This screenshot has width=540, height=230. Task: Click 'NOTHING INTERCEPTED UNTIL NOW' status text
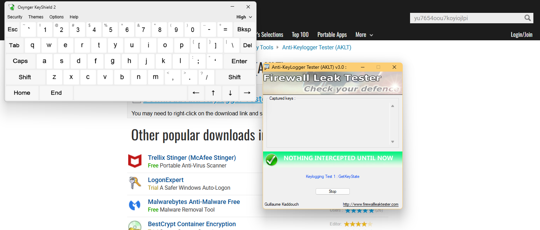click(338, 158)
